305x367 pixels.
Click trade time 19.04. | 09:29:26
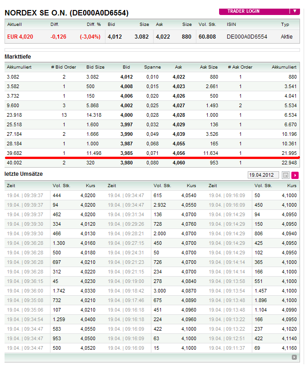tap(126, 224)
